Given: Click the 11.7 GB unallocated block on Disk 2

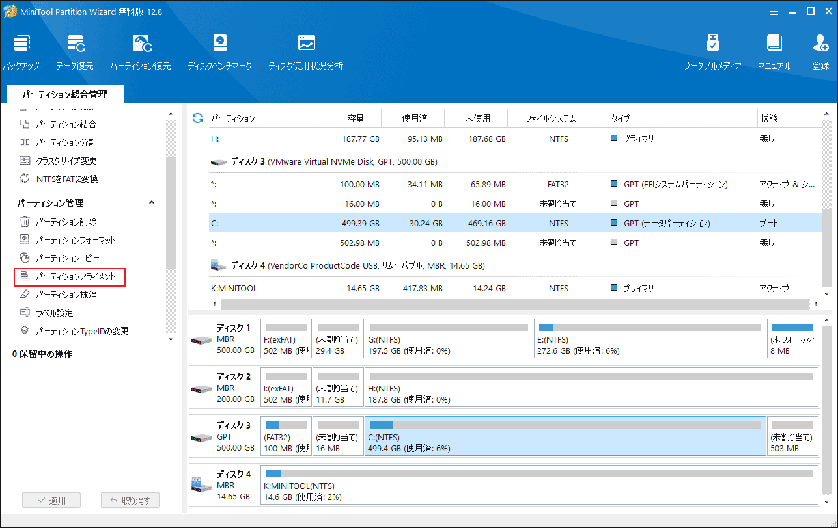Looking at the screenshot, I should pos(338,388).
